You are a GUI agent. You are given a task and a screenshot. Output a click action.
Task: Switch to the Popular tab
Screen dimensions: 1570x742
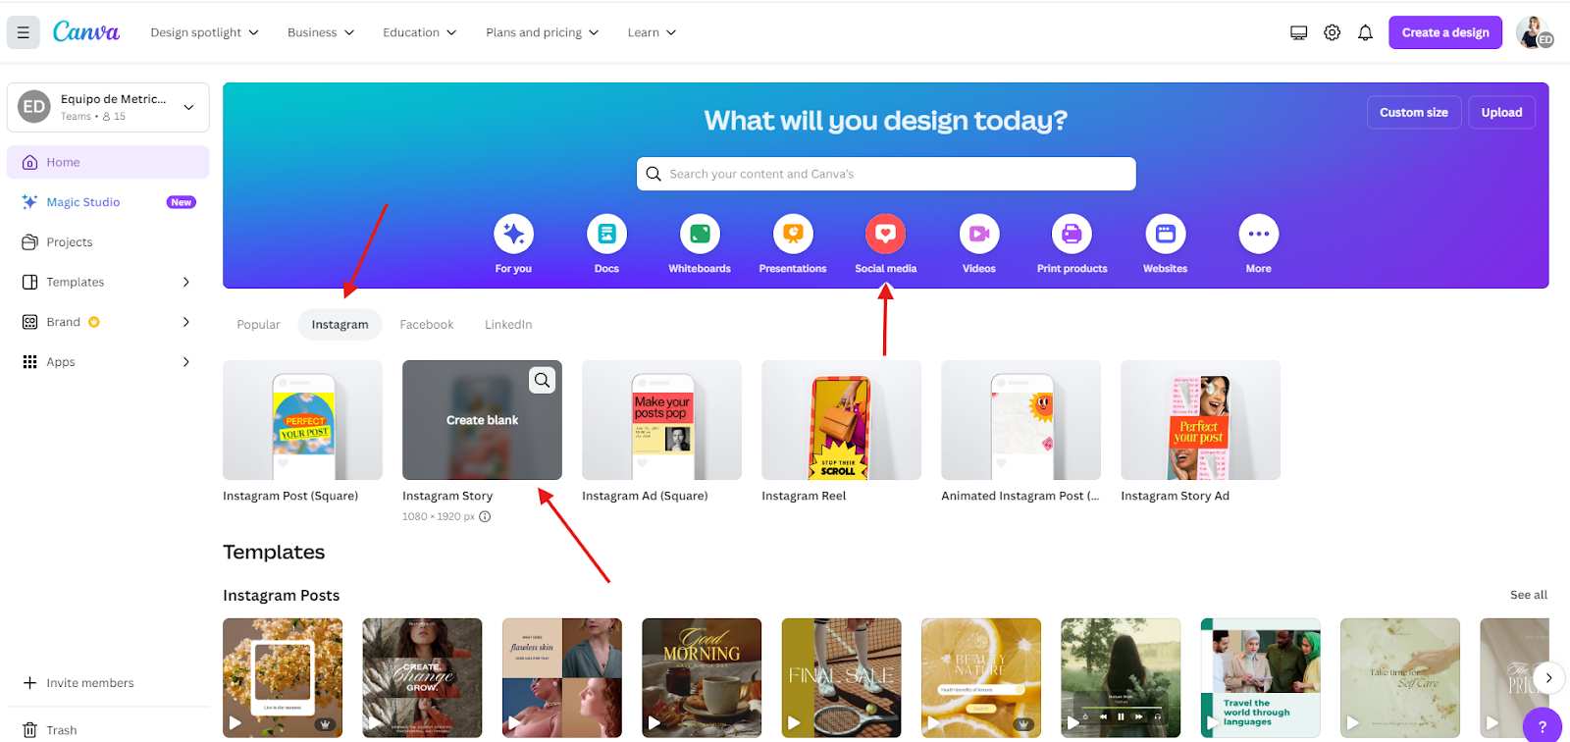(258, 325)
